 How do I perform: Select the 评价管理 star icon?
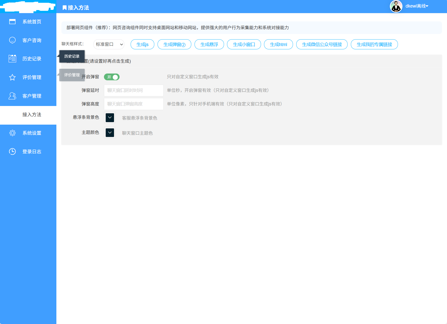12,77
